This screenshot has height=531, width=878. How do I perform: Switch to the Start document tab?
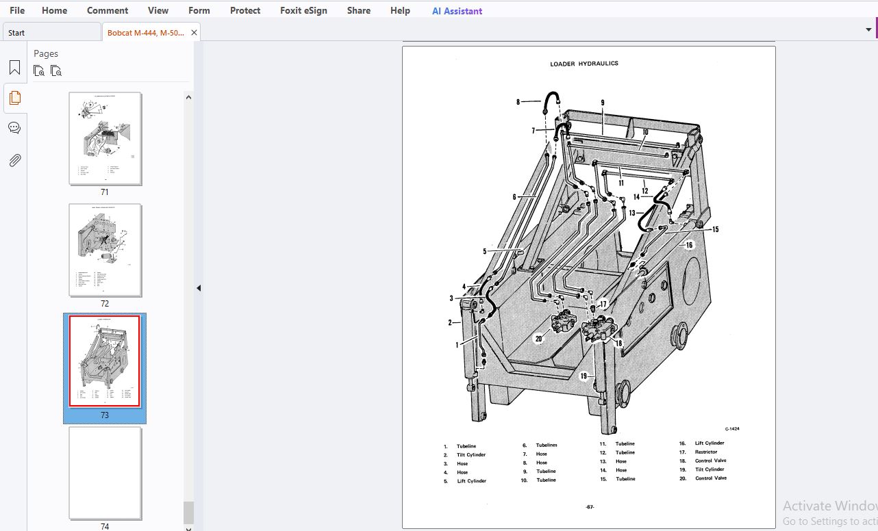click(x=51, y=32)
